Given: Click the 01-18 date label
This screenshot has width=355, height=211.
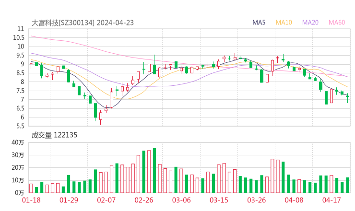Looking at the screenshot, I should [x=31, y=200].
